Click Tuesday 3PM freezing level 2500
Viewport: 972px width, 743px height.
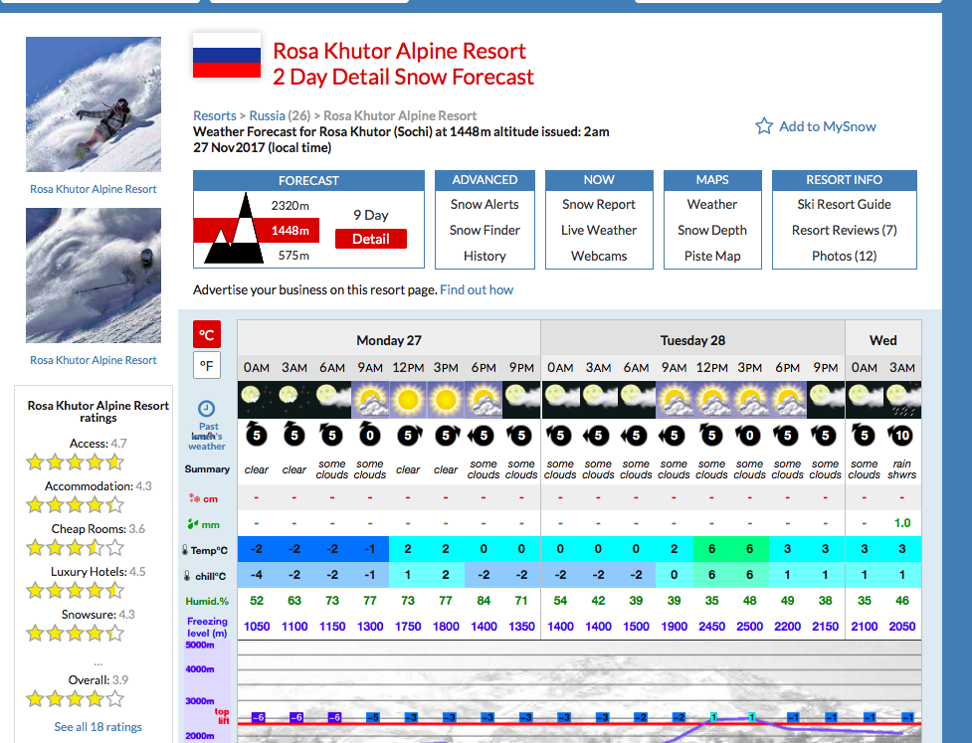tap(749, 626)
